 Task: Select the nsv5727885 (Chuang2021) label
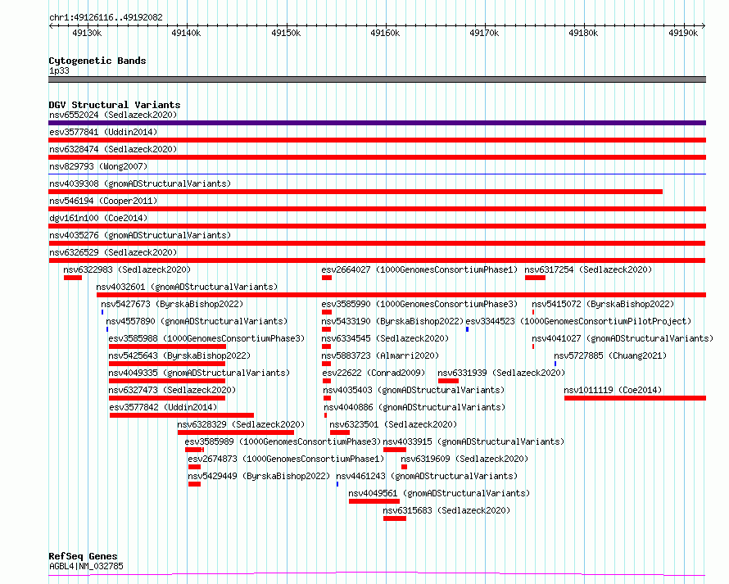[x=610, y=355]
